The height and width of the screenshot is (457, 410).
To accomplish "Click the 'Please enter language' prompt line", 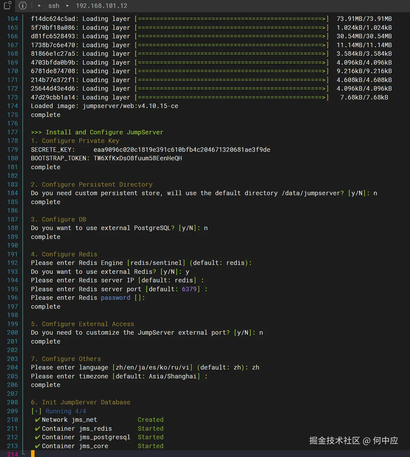I will (x=145, y=367).
